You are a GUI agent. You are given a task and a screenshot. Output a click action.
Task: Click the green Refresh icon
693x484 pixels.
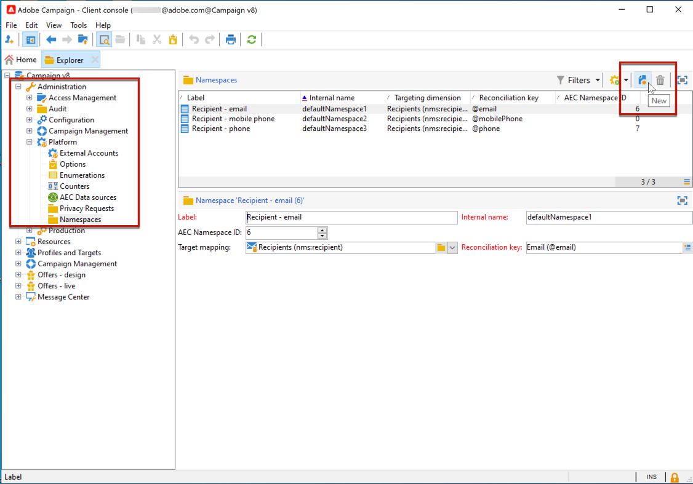(252, 40)
